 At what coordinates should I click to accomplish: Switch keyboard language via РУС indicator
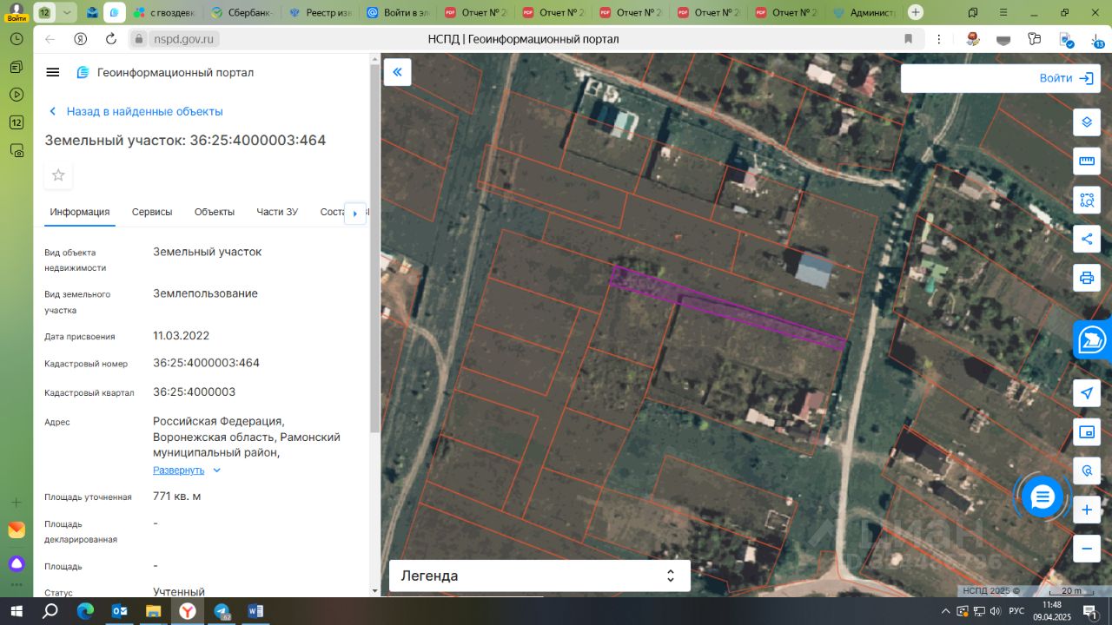(1016, 611)
